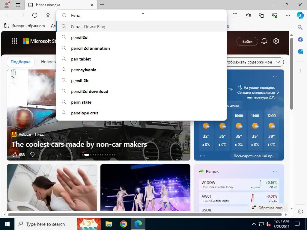This screenshot has width=307, height=230.
Task: Open the Microsoft 365 sidebar icon
Action: (300, 40)
